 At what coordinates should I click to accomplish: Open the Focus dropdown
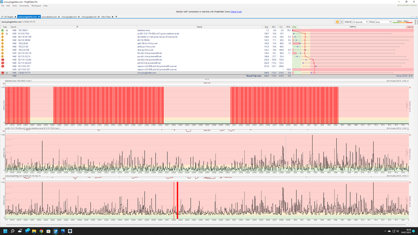pos(383,22)
